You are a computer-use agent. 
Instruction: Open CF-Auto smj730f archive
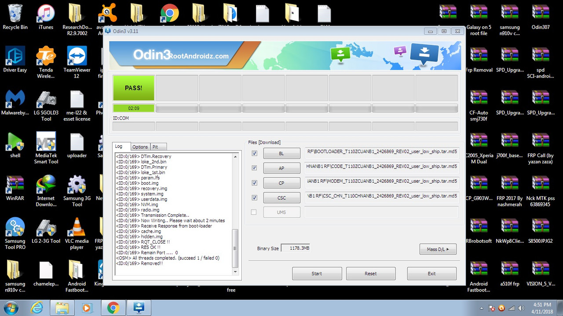point(479,105)
